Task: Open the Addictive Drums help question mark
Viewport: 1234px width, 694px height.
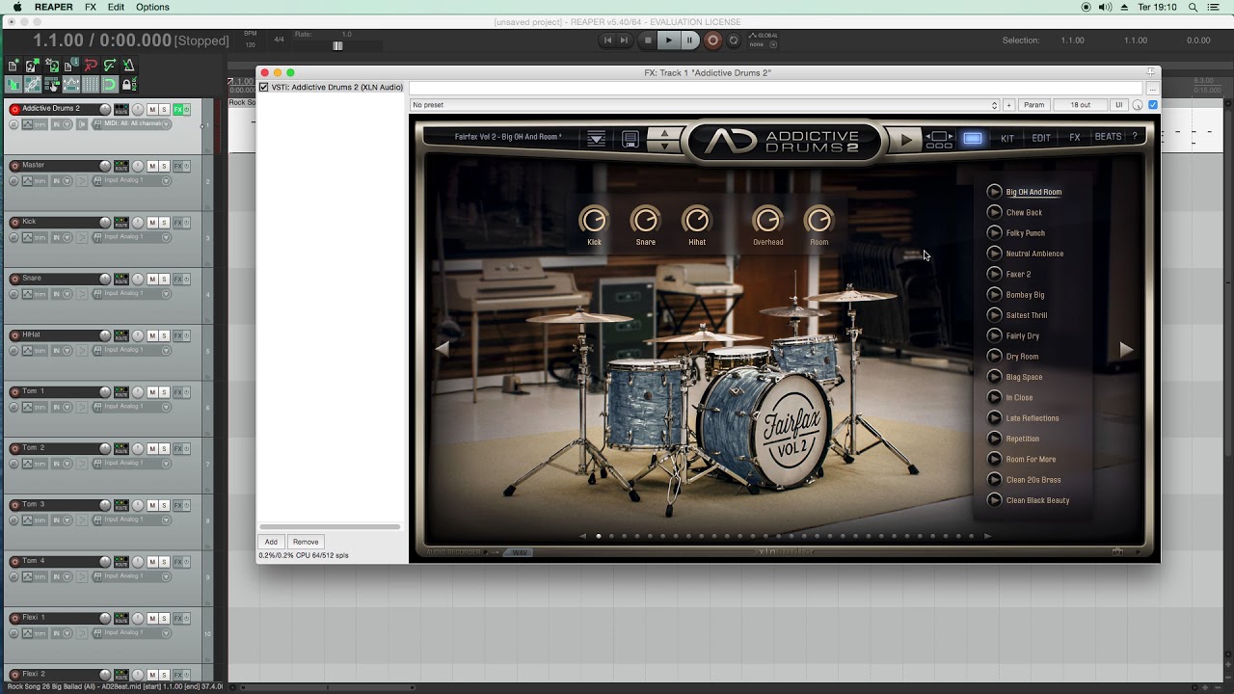Action: coord(1135,137)
